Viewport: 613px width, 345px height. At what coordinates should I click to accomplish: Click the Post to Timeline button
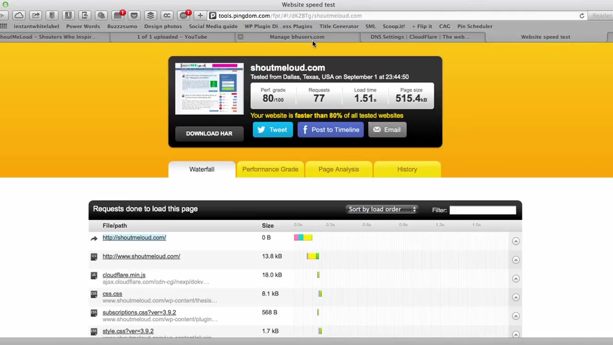pyautogui.click(x=330, y=130)
